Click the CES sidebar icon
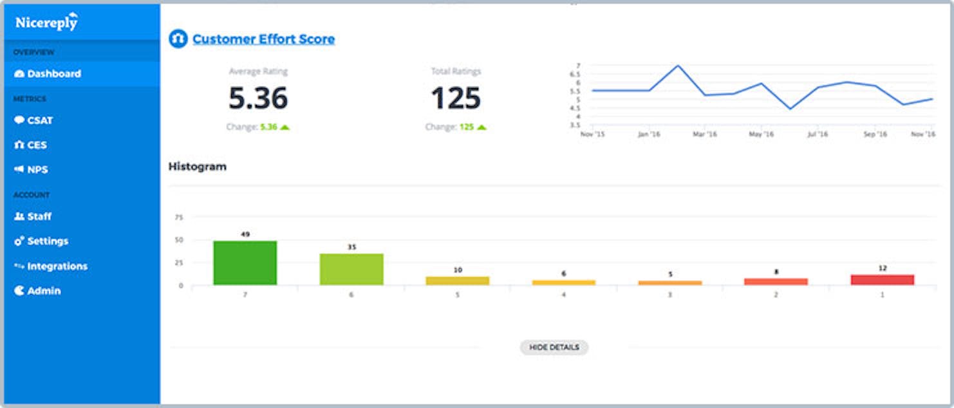 (x=19, y=145)
